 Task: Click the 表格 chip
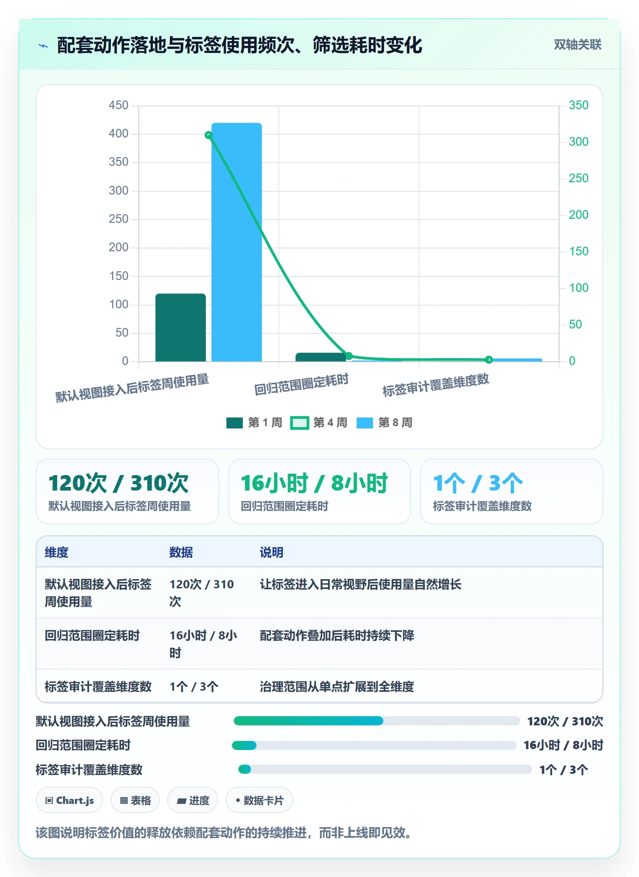click(135, 800)
